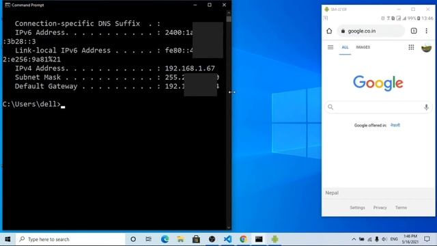This screenshot has height=246, width=437.
Task: Open Microsoft Store from the taskbar
Action: coord(196,239)
